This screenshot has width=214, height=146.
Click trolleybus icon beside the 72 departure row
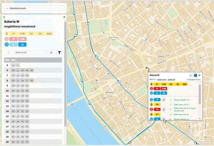[x=151, y=109]
